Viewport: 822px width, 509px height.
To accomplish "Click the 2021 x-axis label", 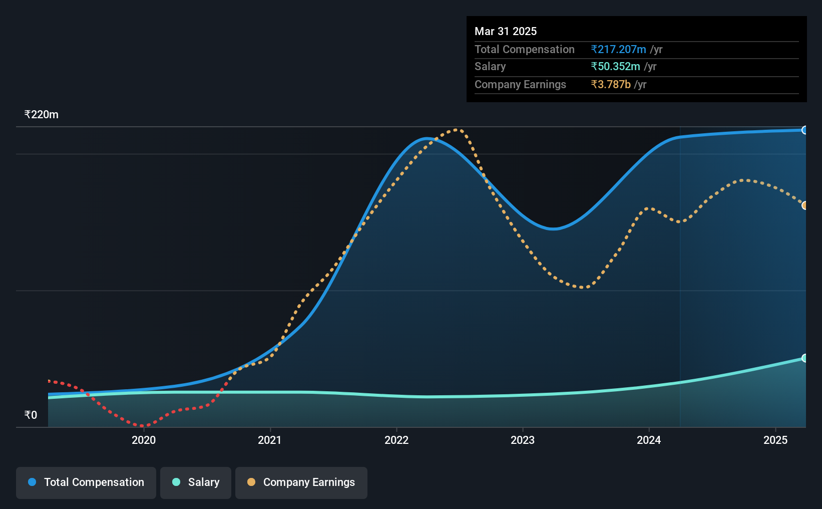I will 270,440.
